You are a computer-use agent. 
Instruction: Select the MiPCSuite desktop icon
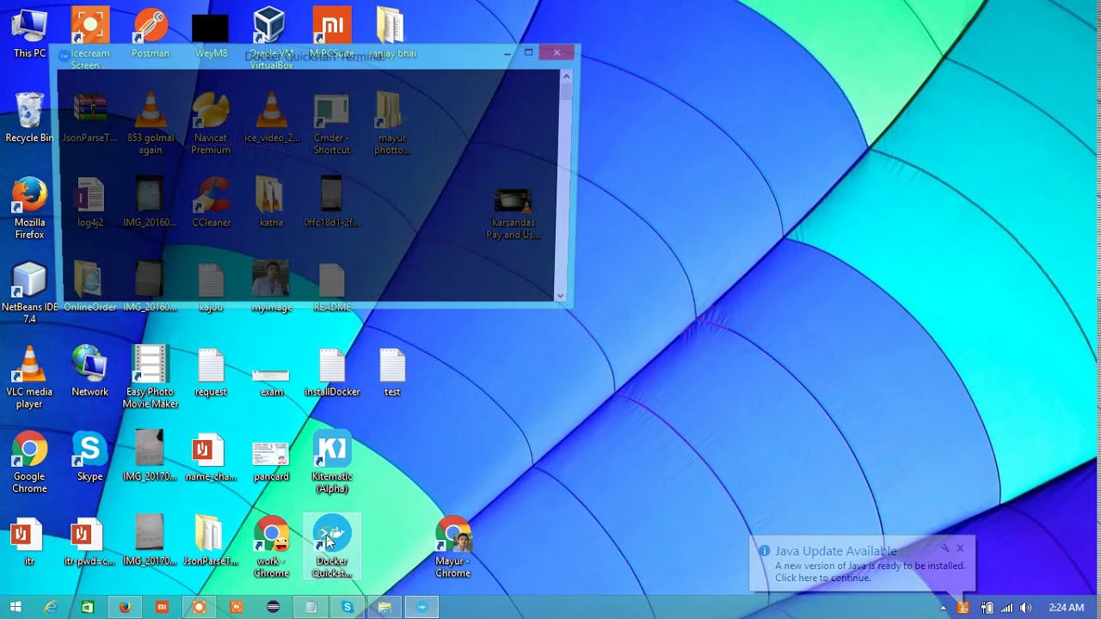pyautogui.click(x=331, y=33)
